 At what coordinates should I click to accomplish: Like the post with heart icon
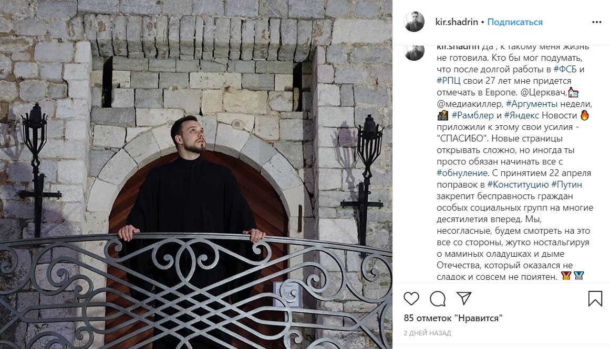[x=411, y=299]
